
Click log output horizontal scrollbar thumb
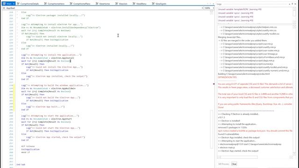239,157
